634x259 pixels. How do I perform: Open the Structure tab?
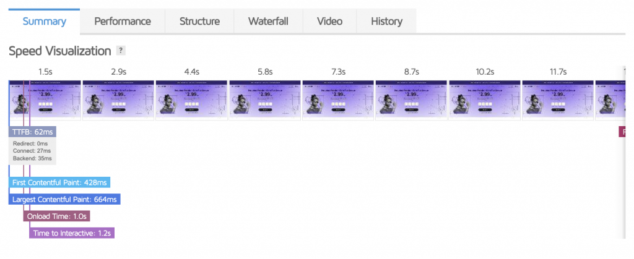tap(200, 21)
